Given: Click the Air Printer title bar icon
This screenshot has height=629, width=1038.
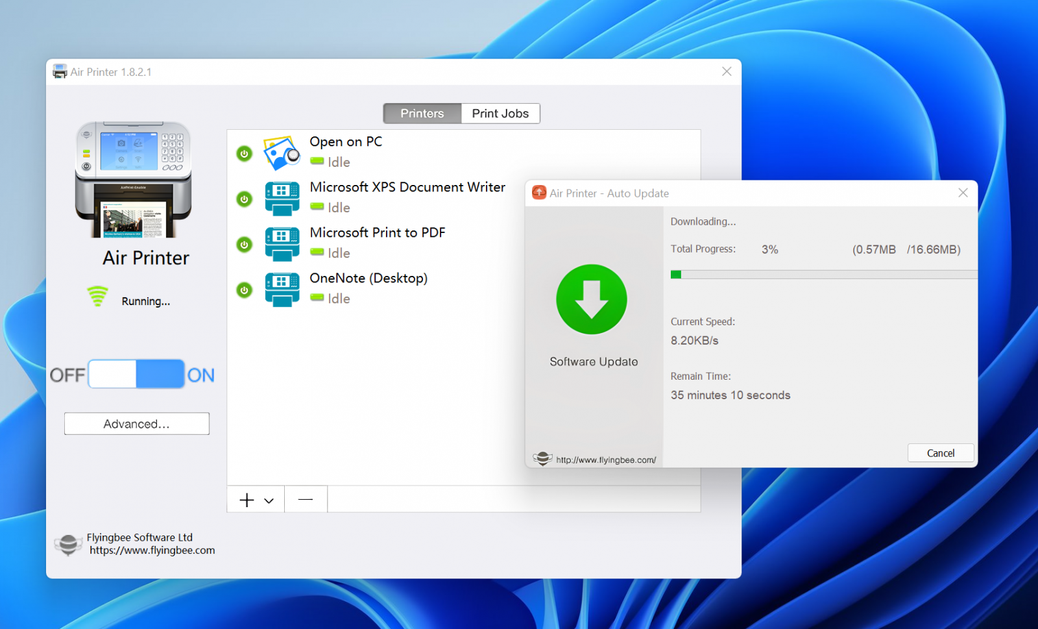Looking at the screenshot, I should 60,71.
